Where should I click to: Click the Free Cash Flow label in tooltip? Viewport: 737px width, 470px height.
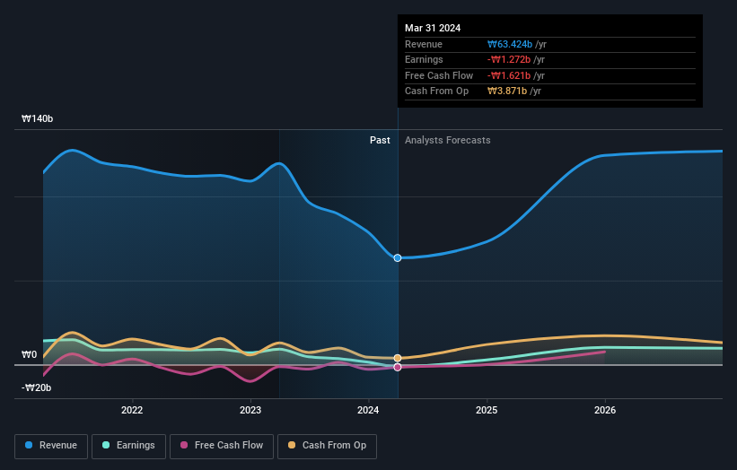click(439, 75)
